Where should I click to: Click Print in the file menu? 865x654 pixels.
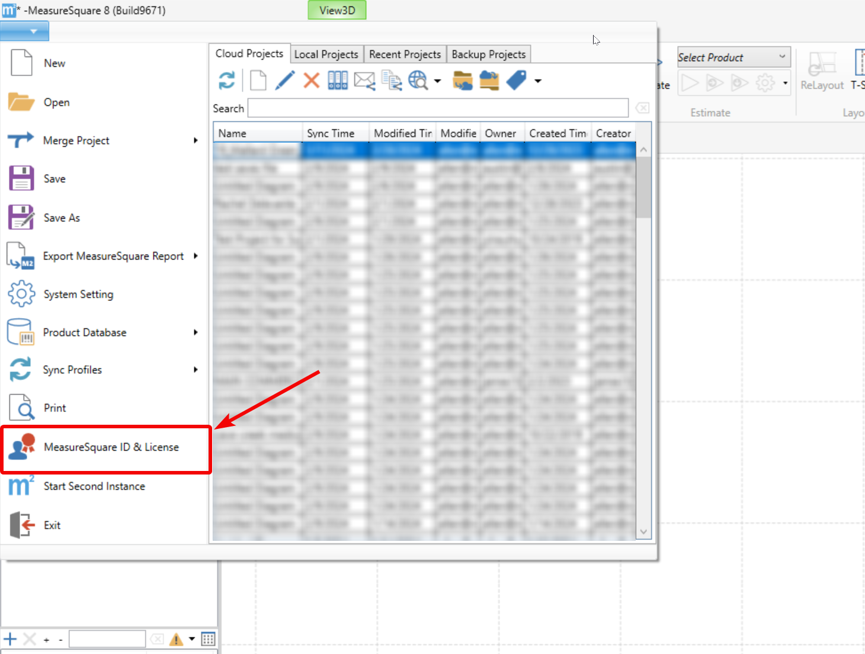pos(104,408)
